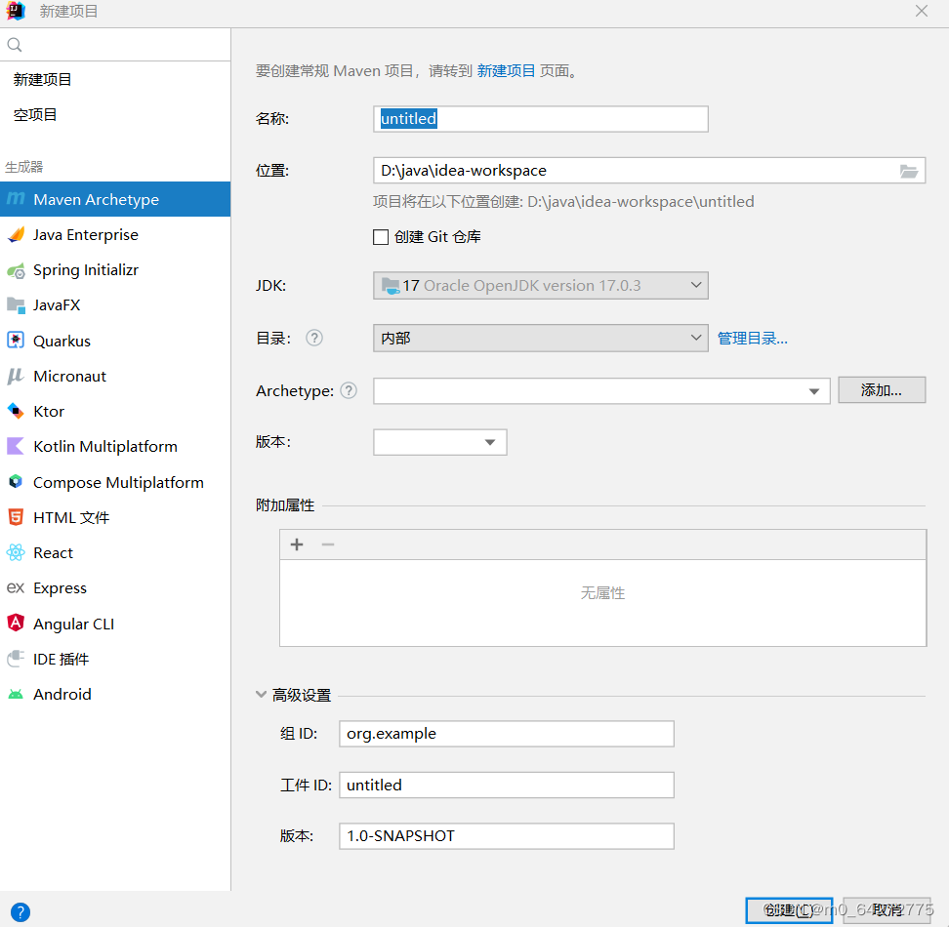Click the HTML5 file icon

click(16, 517)
